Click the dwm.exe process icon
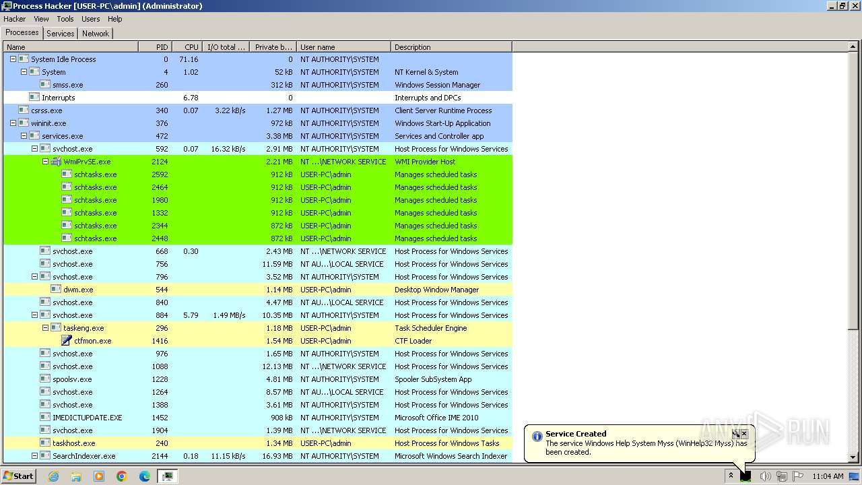 pos(56,290)
